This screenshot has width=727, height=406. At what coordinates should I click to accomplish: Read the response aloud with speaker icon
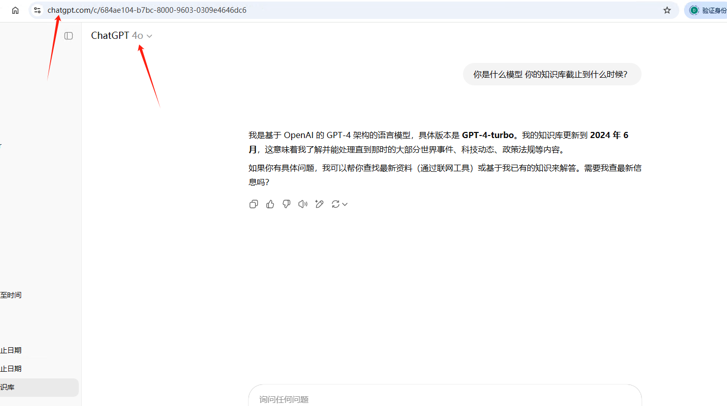tap(303, 204)
